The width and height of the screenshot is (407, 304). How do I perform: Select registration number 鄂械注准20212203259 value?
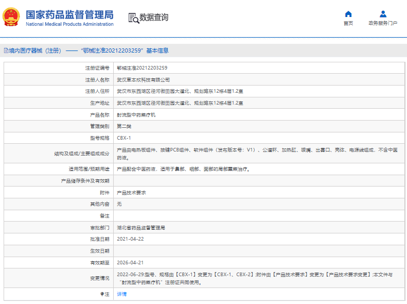tap(142, 68)
